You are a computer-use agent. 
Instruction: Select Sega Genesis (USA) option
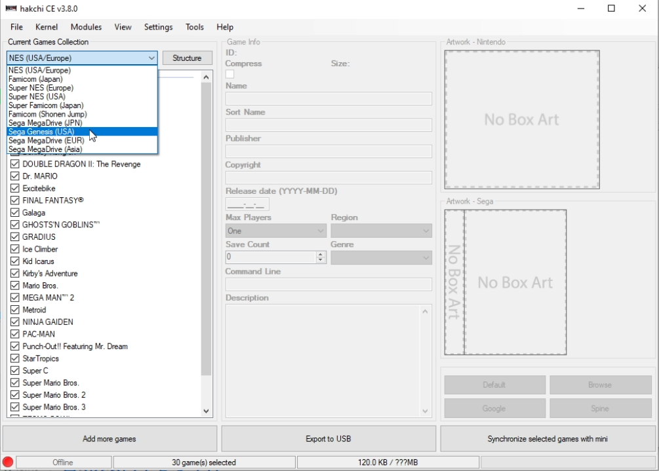(83, 132)
